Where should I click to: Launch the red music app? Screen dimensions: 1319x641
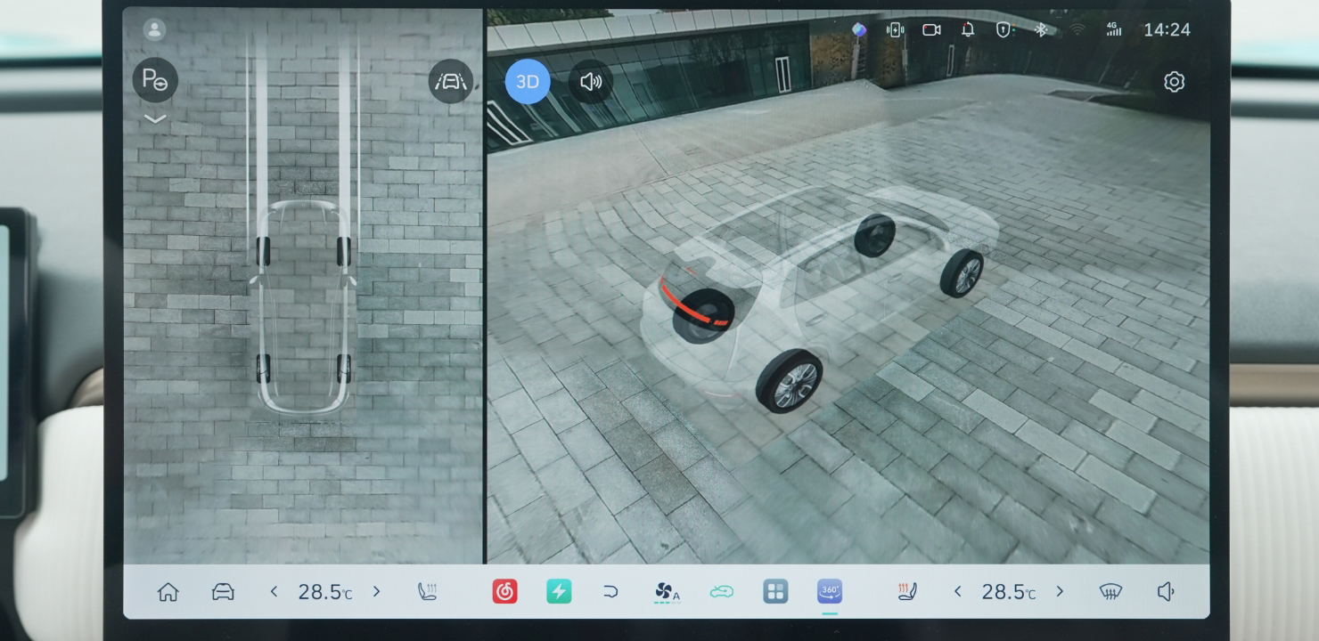pyautogui.click(x=504, y=592)
